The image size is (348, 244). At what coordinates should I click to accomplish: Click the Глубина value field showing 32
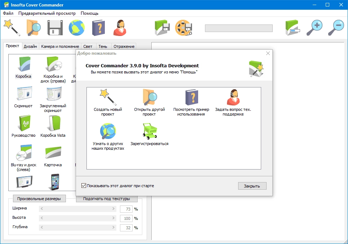126,227
